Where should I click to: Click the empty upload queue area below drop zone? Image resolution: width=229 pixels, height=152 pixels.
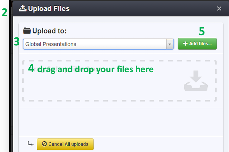[121, 122]
